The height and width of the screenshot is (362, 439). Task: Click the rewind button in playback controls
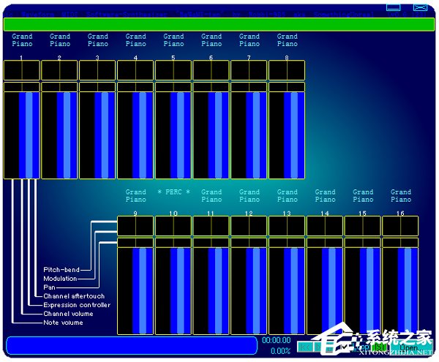coord(305,347)
